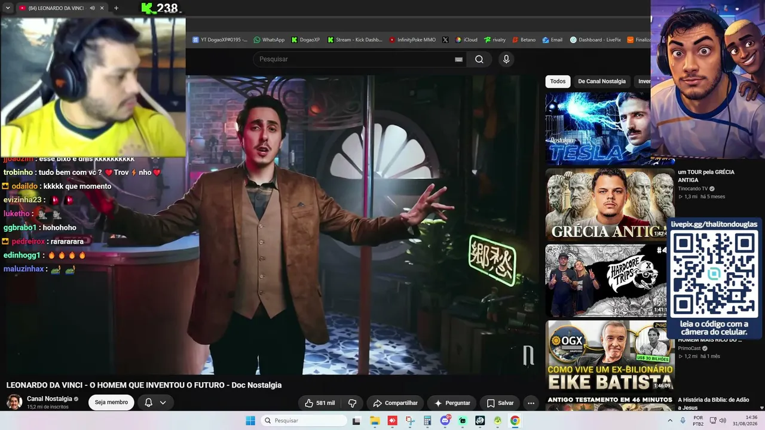Viewport: 765px width, 430px height.
Task: Open the WhatsApp bookmark
Action: 269,40
